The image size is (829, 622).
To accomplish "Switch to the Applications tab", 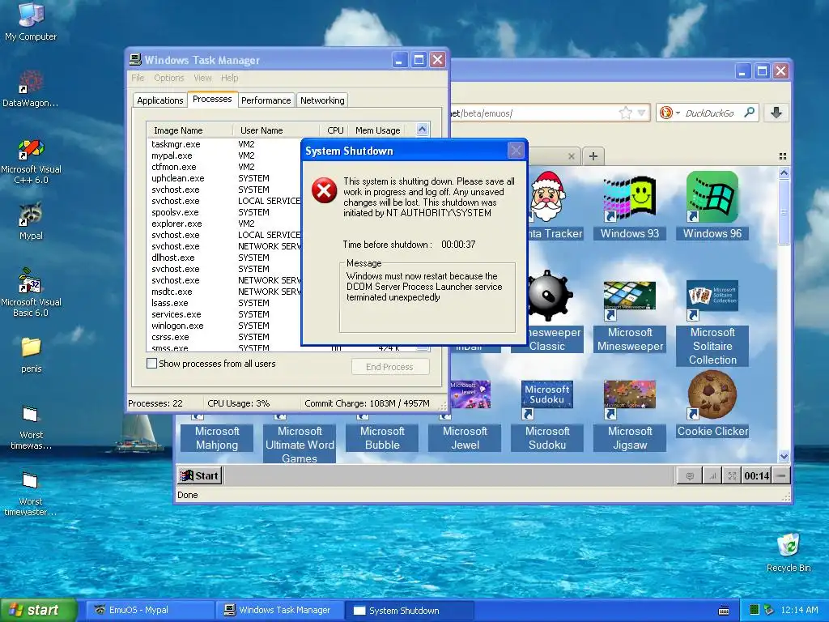I will (x=159, y=100).
